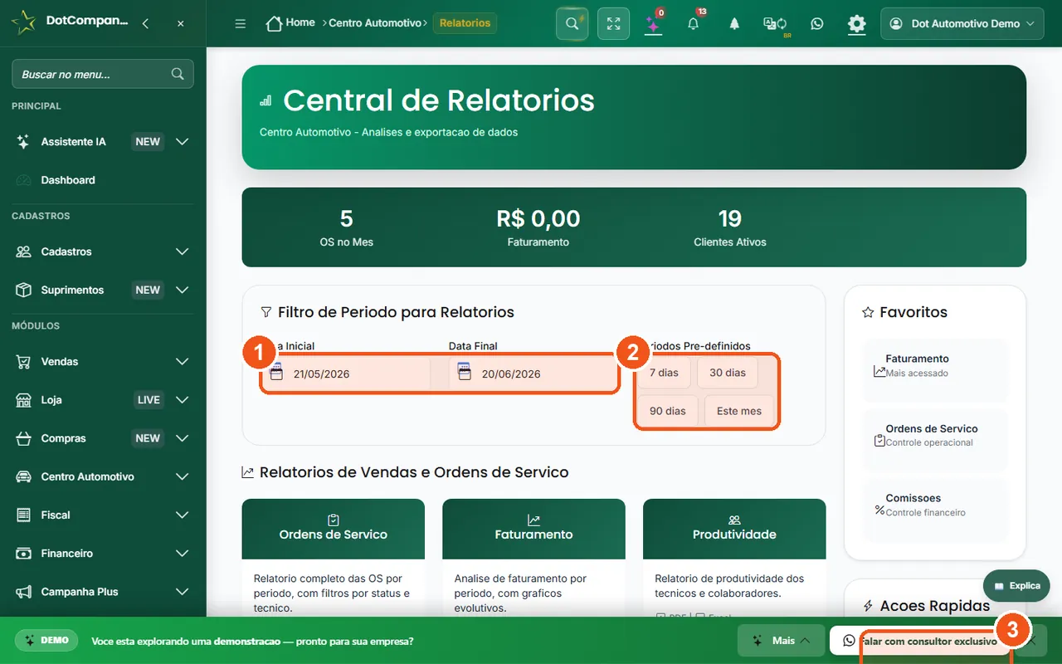Screen dimensions: 1062x664
Task: Click the Suprimentos box icon
Action: [x=24, y=290]
